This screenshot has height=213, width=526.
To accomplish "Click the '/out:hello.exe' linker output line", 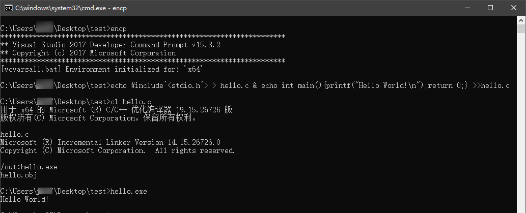I will pos(29,167).
